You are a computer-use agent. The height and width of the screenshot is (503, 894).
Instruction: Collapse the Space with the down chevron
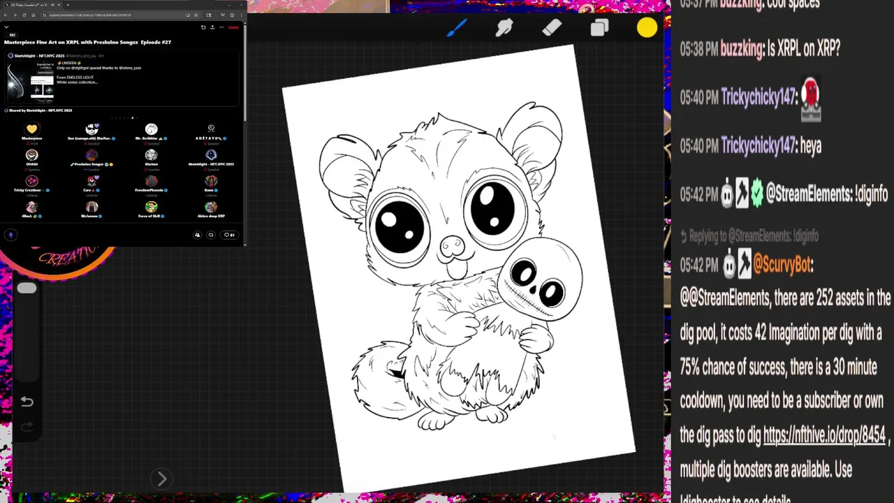[x=6, y=27]
